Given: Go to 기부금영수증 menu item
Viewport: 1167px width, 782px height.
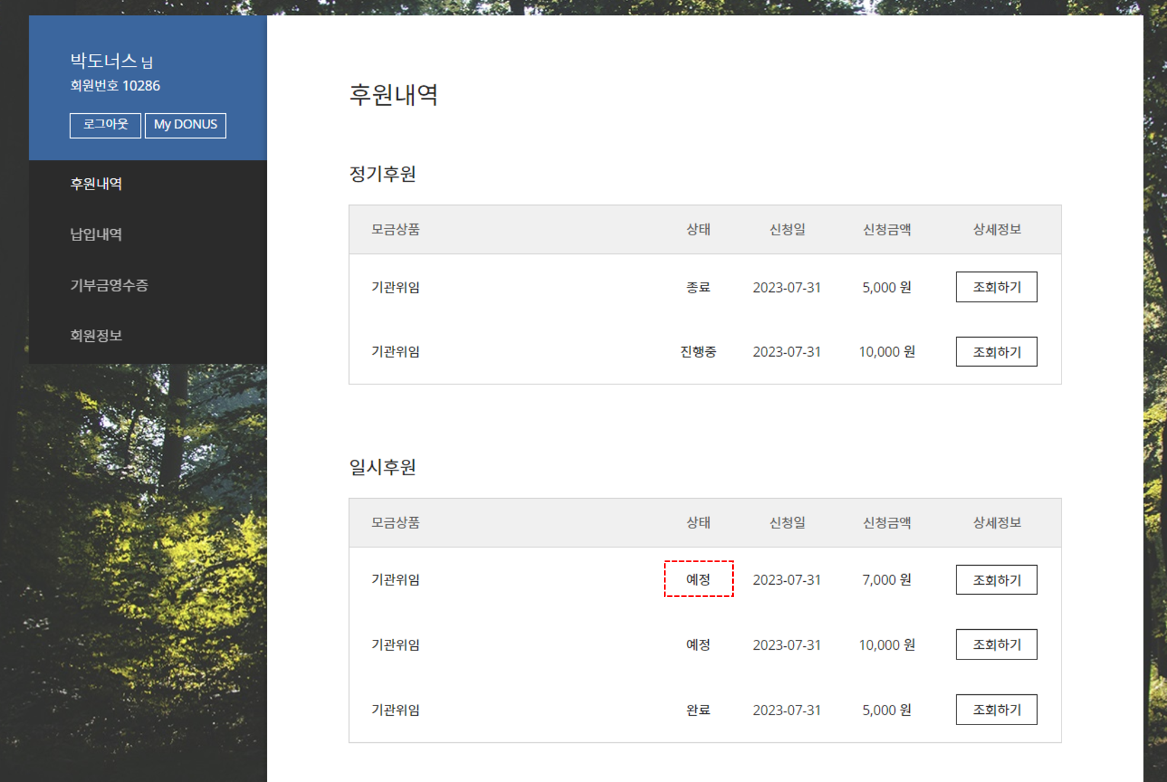Looking at the screenshot, I should [109, 285].
